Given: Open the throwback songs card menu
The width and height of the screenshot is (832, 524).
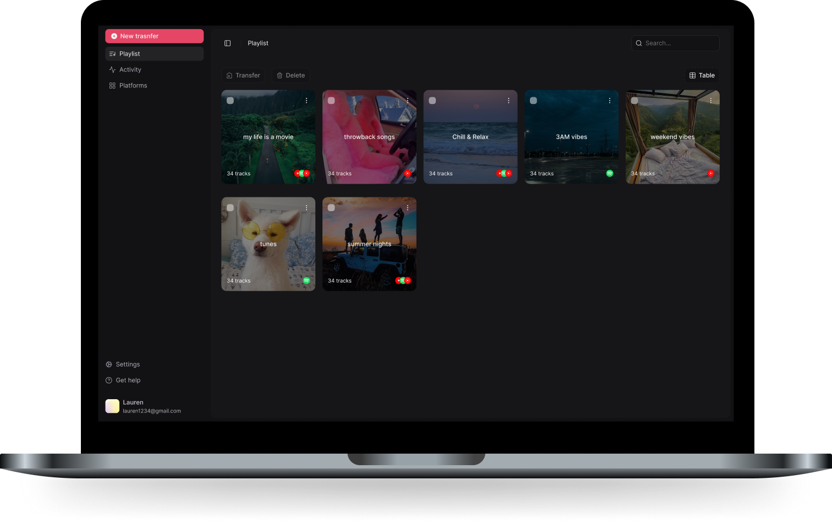Looking at the screenshot, I should click(407, 101).
